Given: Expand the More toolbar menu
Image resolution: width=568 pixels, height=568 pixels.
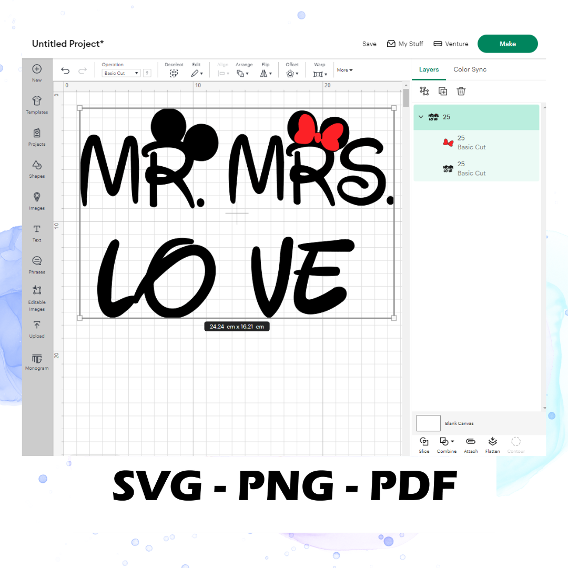Looking at the screenshot, I should pyautogui.click(x=344, y=70).
